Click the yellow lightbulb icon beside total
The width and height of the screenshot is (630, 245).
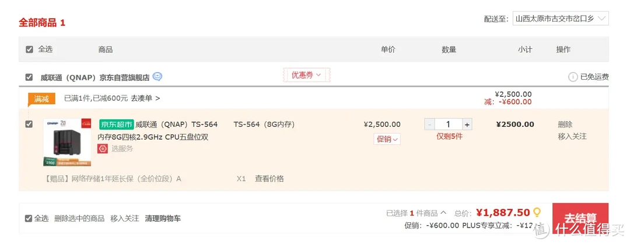click(x=537, y=212)
